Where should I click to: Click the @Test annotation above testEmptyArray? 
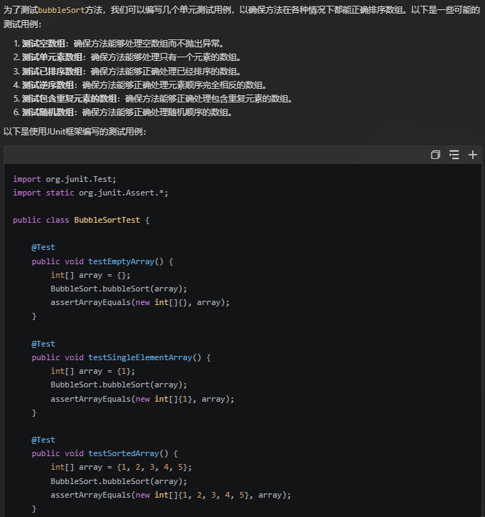click(44, 247)
